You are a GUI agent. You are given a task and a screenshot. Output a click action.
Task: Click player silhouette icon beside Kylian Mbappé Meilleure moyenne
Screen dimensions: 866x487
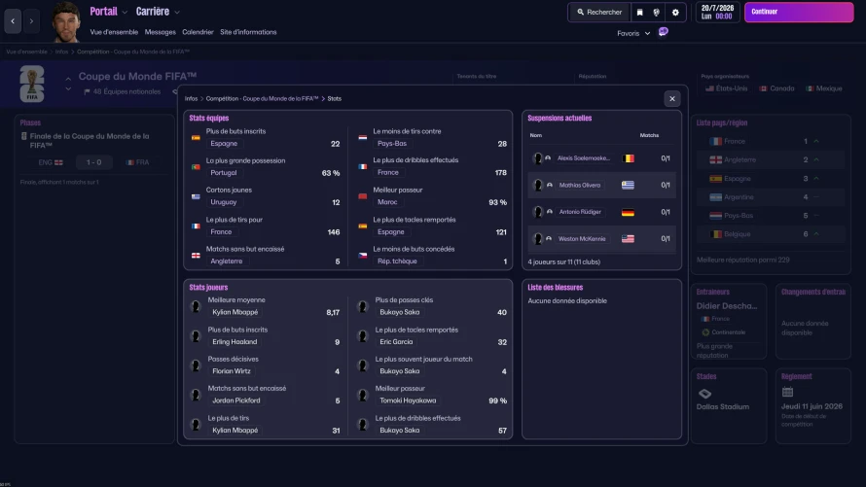[196, 306]
